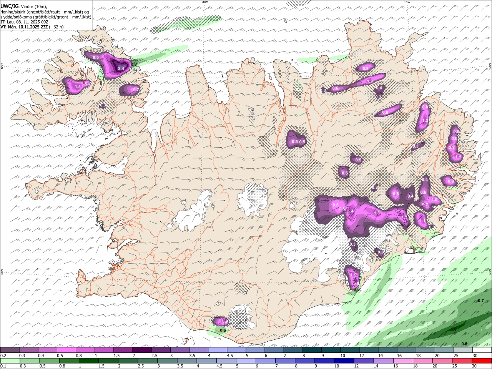
Task: Click the pale green 0.1 rain legend swatch
Action: click(x=10, y=361)
